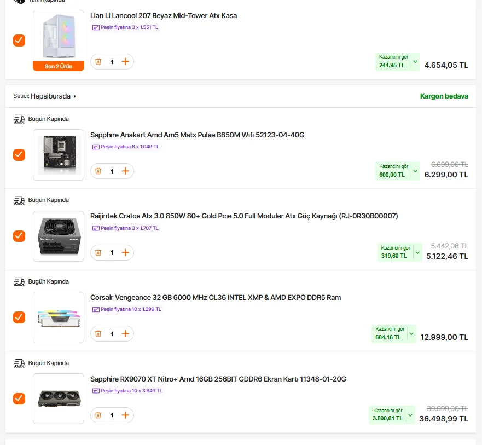Remove the Corsair Vengeance RAM from cart

click(x=98, y=334)
